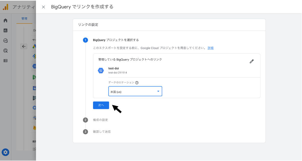
Task: Click the BigQuery hexagon icon beside test-doi
Action: tap(101, 71)
